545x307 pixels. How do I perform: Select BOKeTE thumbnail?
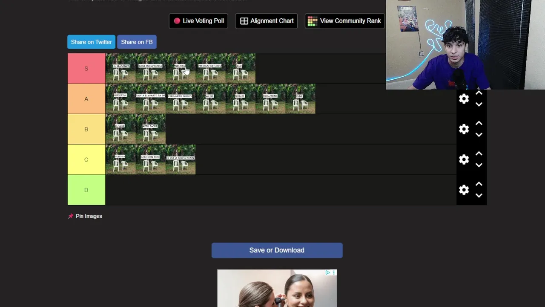[241, 99]
